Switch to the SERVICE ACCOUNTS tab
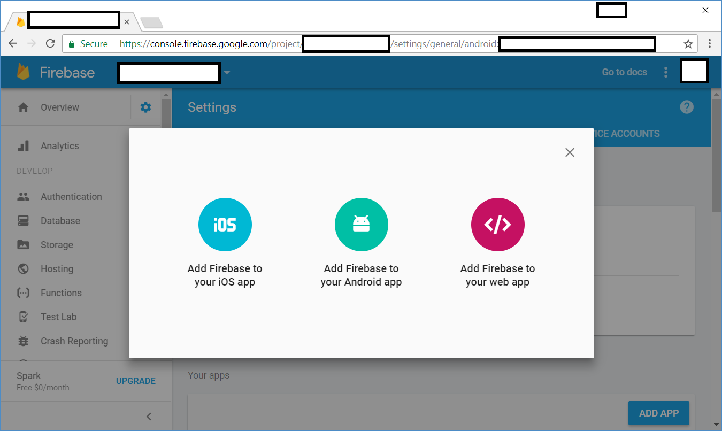Image resolution: width=722 pixels, height=431 pixels. [x=627, y=134]
